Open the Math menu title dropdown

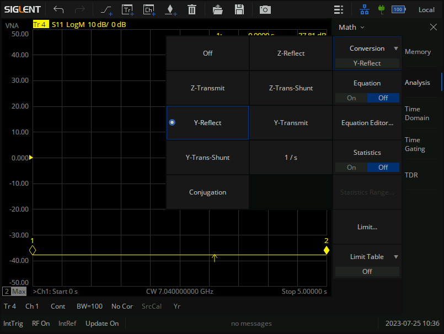351,27
